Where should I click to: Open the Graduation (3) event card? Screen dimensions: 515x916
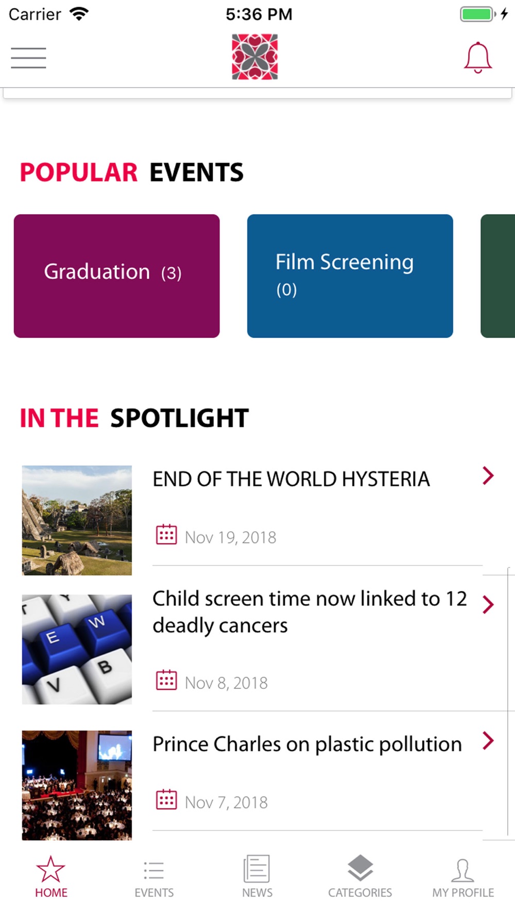click(117, 276)
